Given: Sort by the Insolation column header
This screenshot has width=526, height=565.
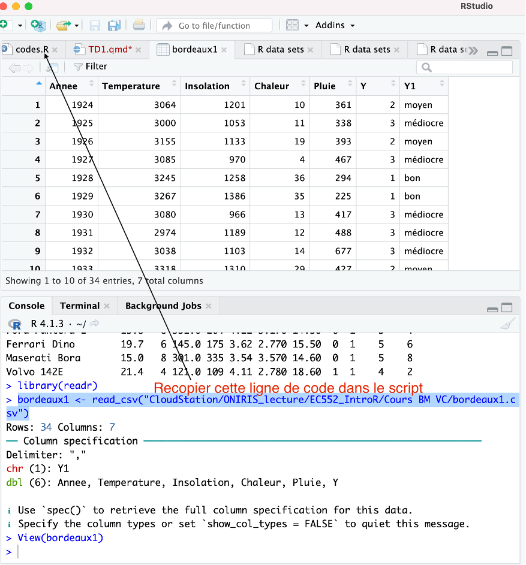Looking at the screenshot, I should tap(215, 86).
